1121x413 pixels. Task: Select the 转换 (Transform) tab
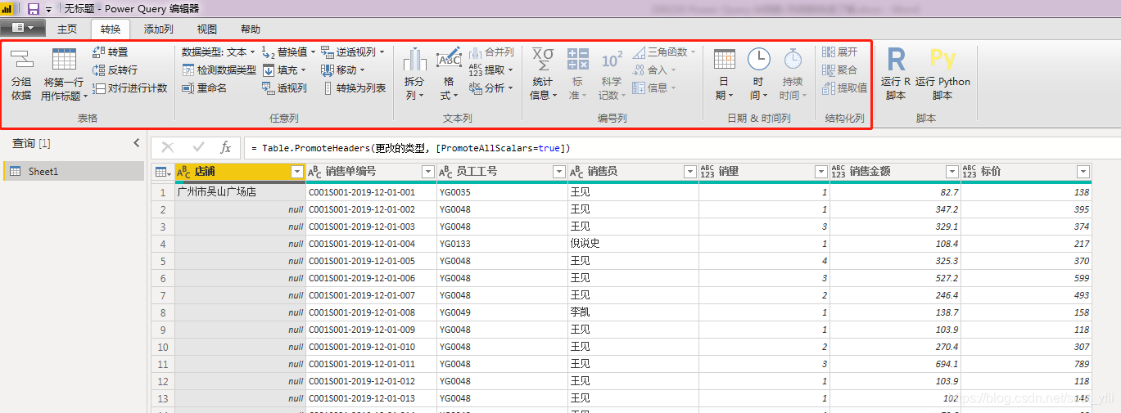[111, 29]
